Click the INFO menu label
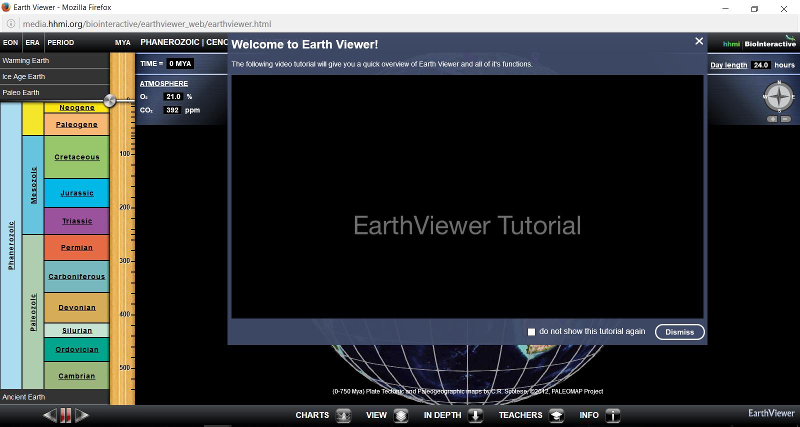The image size is (800, 427). tap(589, 415)
